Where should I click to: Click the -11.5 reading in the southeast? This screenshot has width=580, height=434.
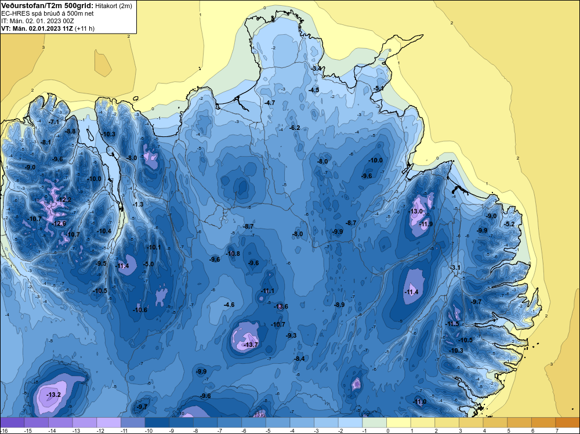452,324
